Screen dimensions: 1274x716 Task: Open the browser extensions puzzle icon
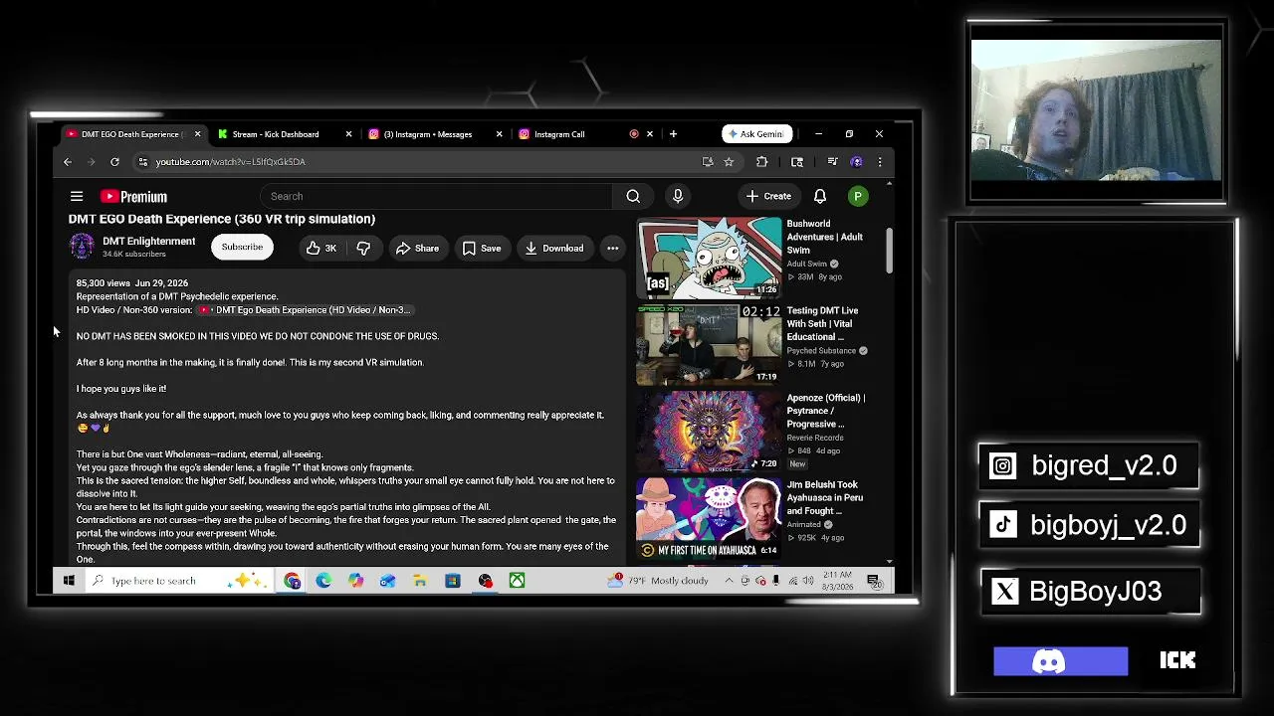(762, 162)
